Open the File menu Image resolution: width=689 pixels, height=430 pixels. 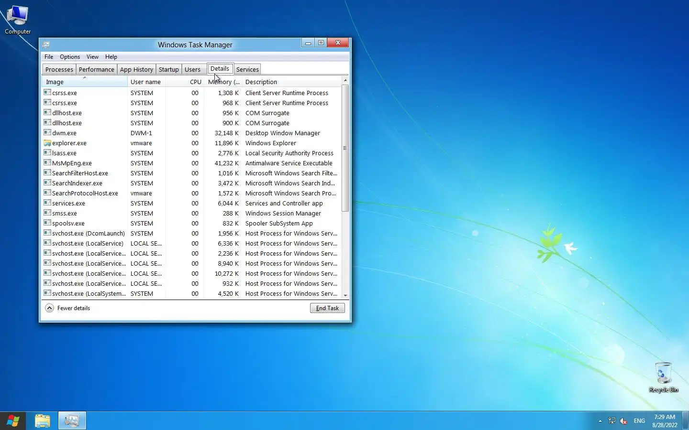point(49,57)
